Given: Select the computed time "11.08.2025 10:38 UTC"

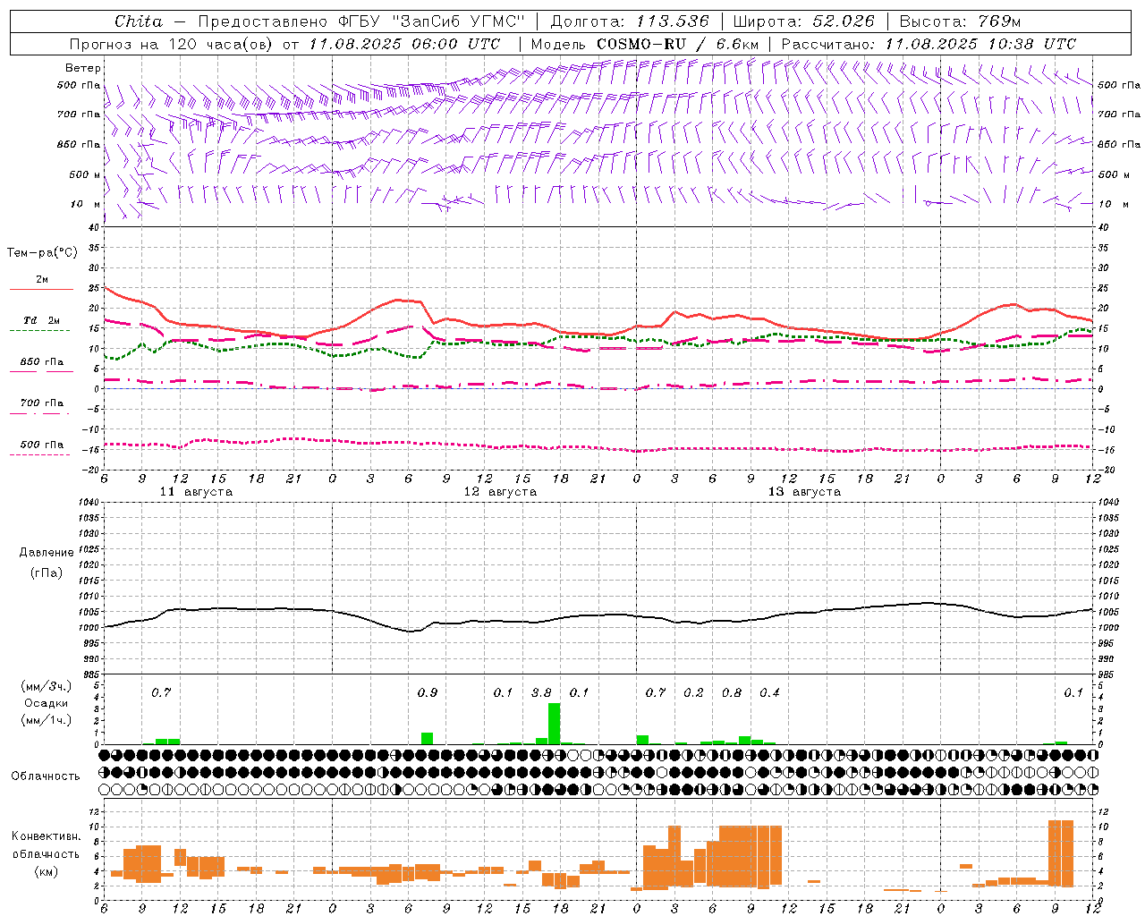Looking at the screenshot, I should point(980,44).
